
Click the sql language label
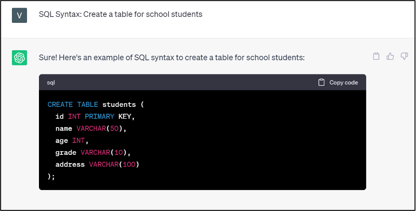pyautogui.click(x=51, y=83)
